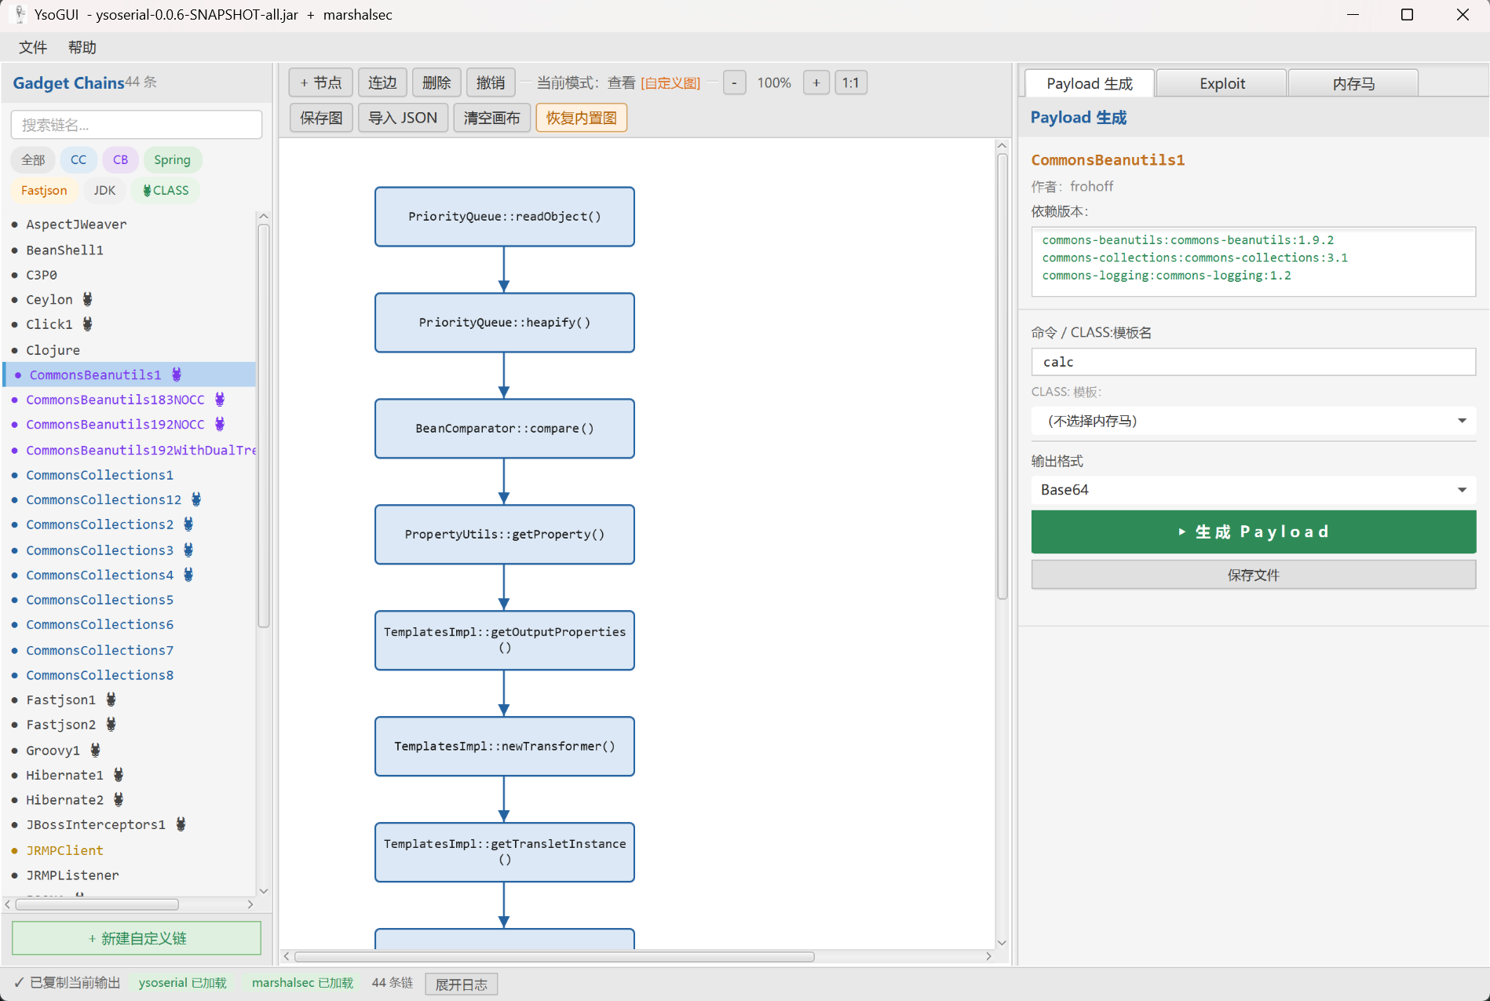Click the canvas horizontal scrollbar thumb
Image resolution: width=1490 pixels, height=1001 pixels.
pyautogui.click(x=554, y=956)
